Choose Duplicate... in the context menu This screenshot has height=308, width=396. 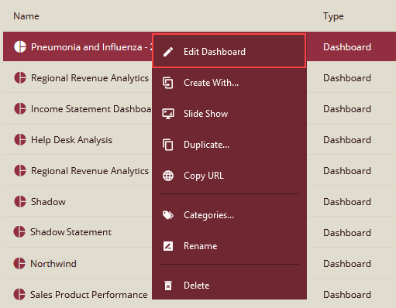click(229, 145)
